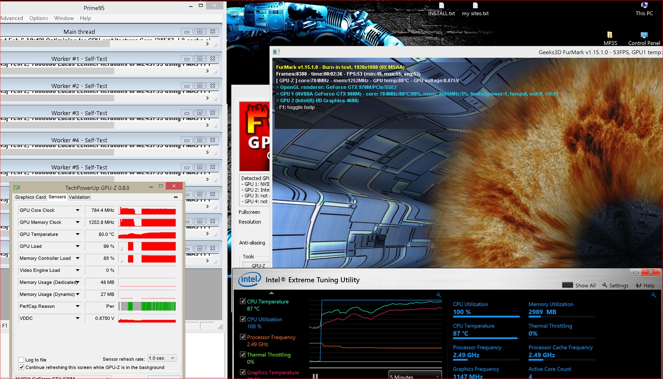Open GPU Load sensor dropdown
663x379 pixels.
78,246
